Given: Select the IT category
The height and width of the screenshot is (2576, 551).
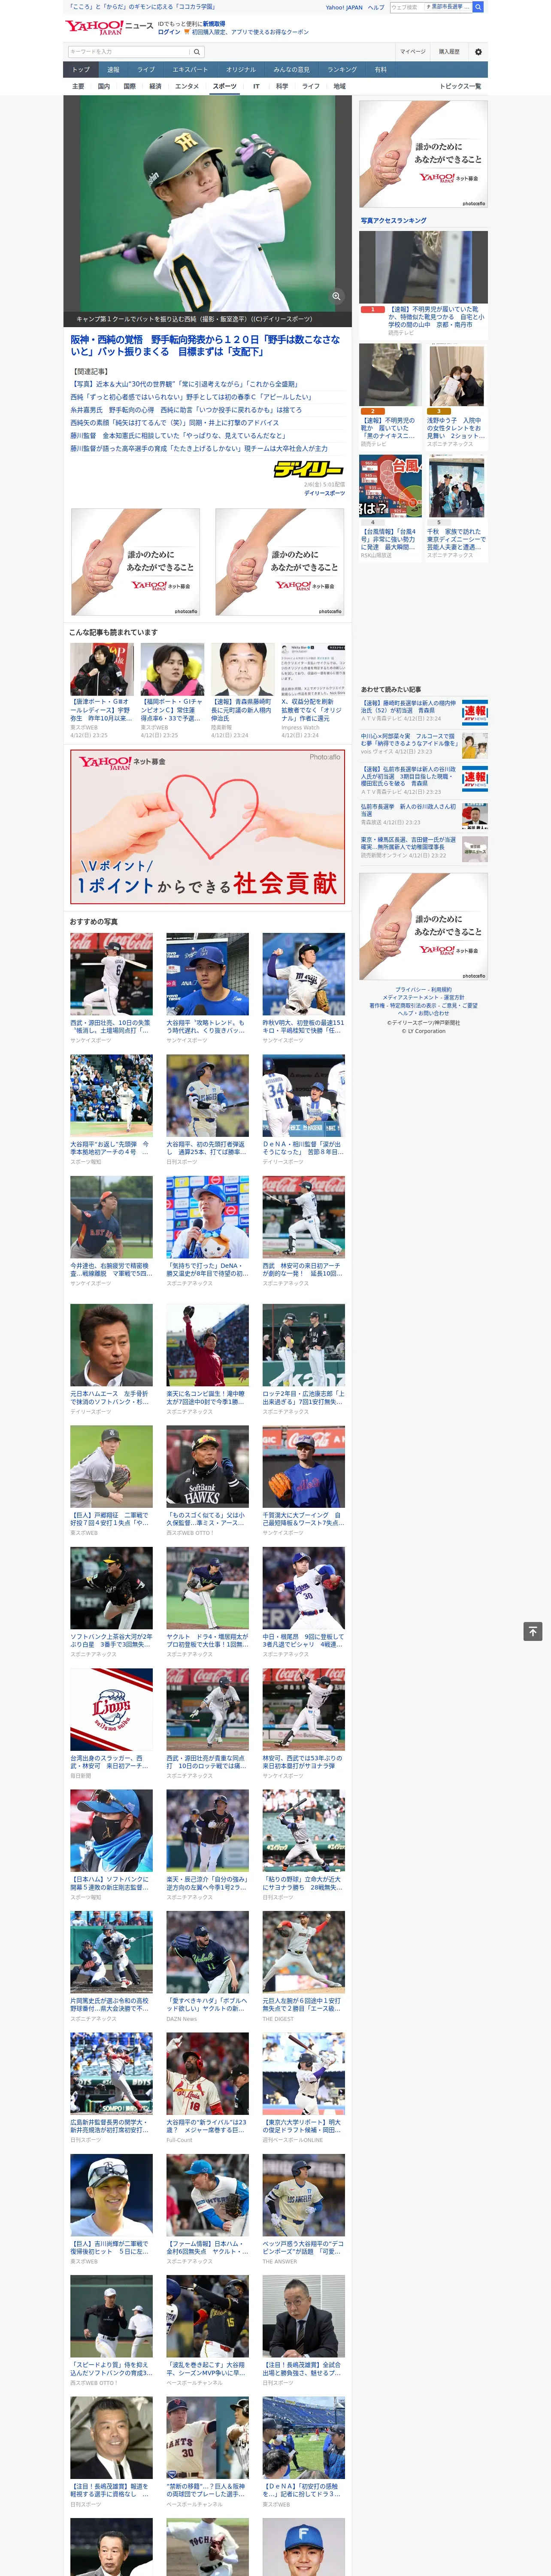Looking at the screenshot, I should point(256,86).
